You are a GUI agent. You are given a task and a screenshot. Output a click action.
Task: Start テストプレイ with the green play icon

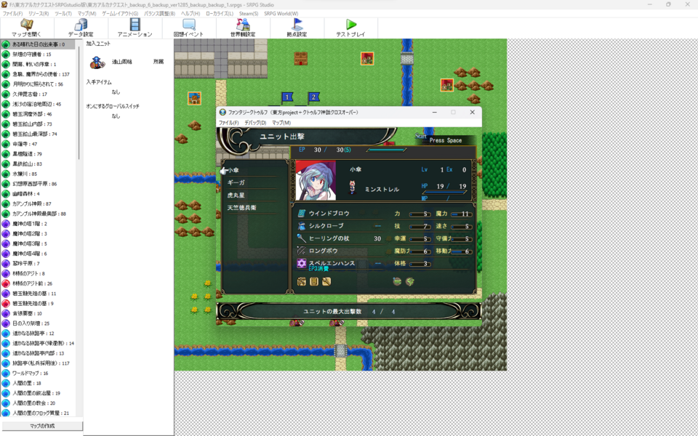point(350,28)
